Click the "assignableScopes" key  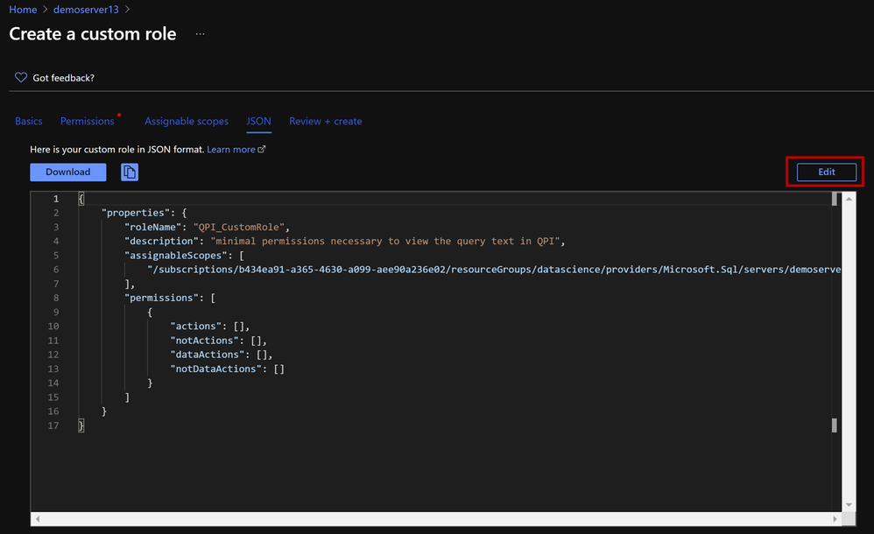click(175, 256)
